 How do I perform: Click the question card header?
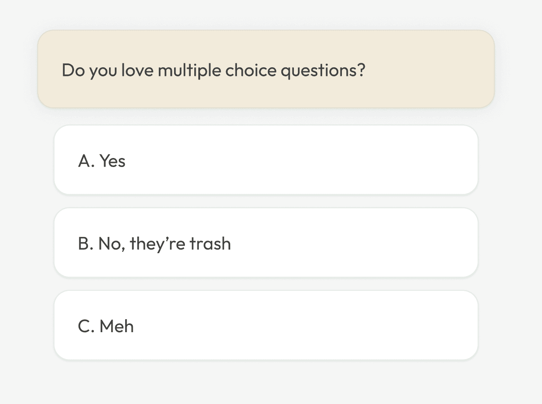(x=266, y=69)
